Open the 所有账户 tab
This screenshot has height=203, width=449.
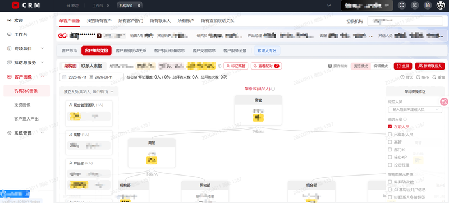click(x=186, y=21)
